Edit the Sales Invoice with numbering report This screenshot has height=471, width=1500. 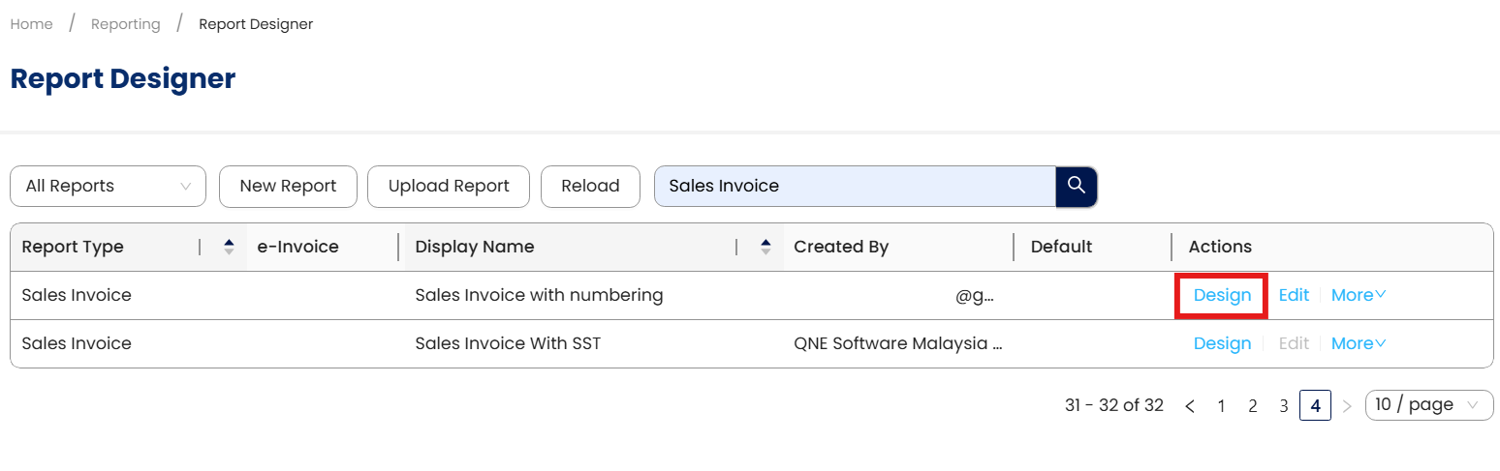click(x=1294, y=295)
